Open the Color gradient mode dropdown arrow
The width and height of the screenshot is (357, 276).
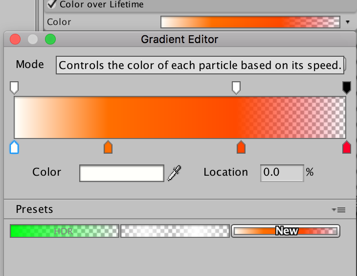348,22
